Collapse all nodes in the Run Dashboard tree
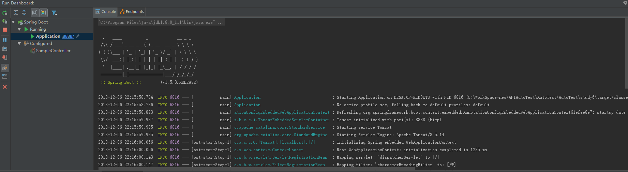The width and height of the screenshot is (628, 172). tap(24, 13)
